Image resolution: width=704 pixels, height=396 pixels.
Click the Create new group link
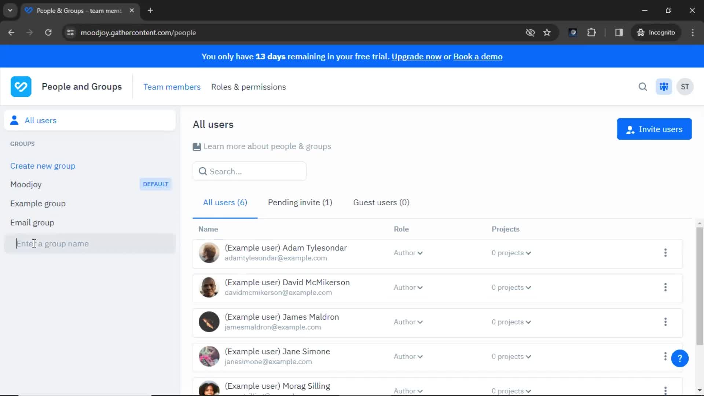[43, 165]
